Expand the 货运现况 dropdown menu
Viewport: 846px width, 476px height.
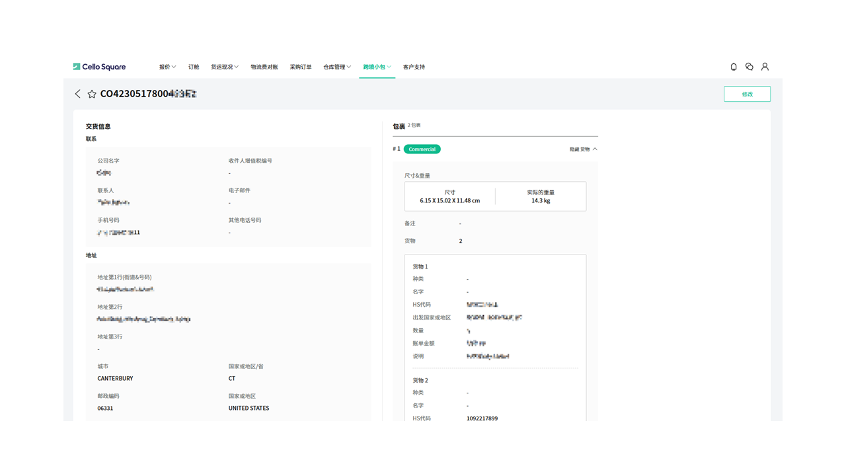tap(224, 67)
